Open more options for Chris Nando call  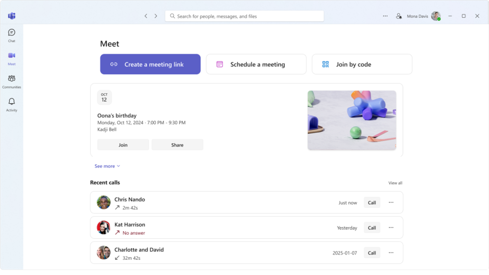pyautogui.click(x=391, y=202)
